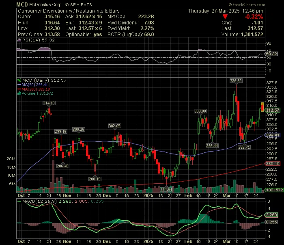Viewport: 284px width, 245px height.
Task: Click the Volume legend bar icon
Action: pos(19,93)
